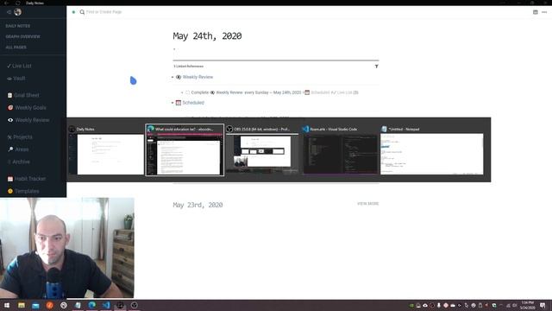Collapse the sidebar with the toggle icon
This screenshot has height=311, width=552.
click(x=9, y=12)
